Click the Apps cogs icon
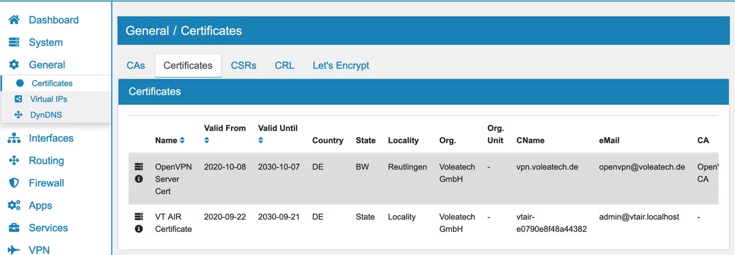The image size is (735, 255). 13,205
